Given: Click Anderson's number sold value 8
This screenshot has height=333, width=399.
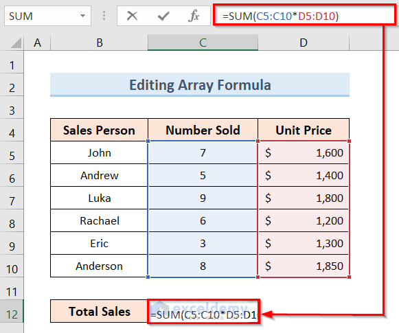Looking at the screenshot, I should coord(203,266).
